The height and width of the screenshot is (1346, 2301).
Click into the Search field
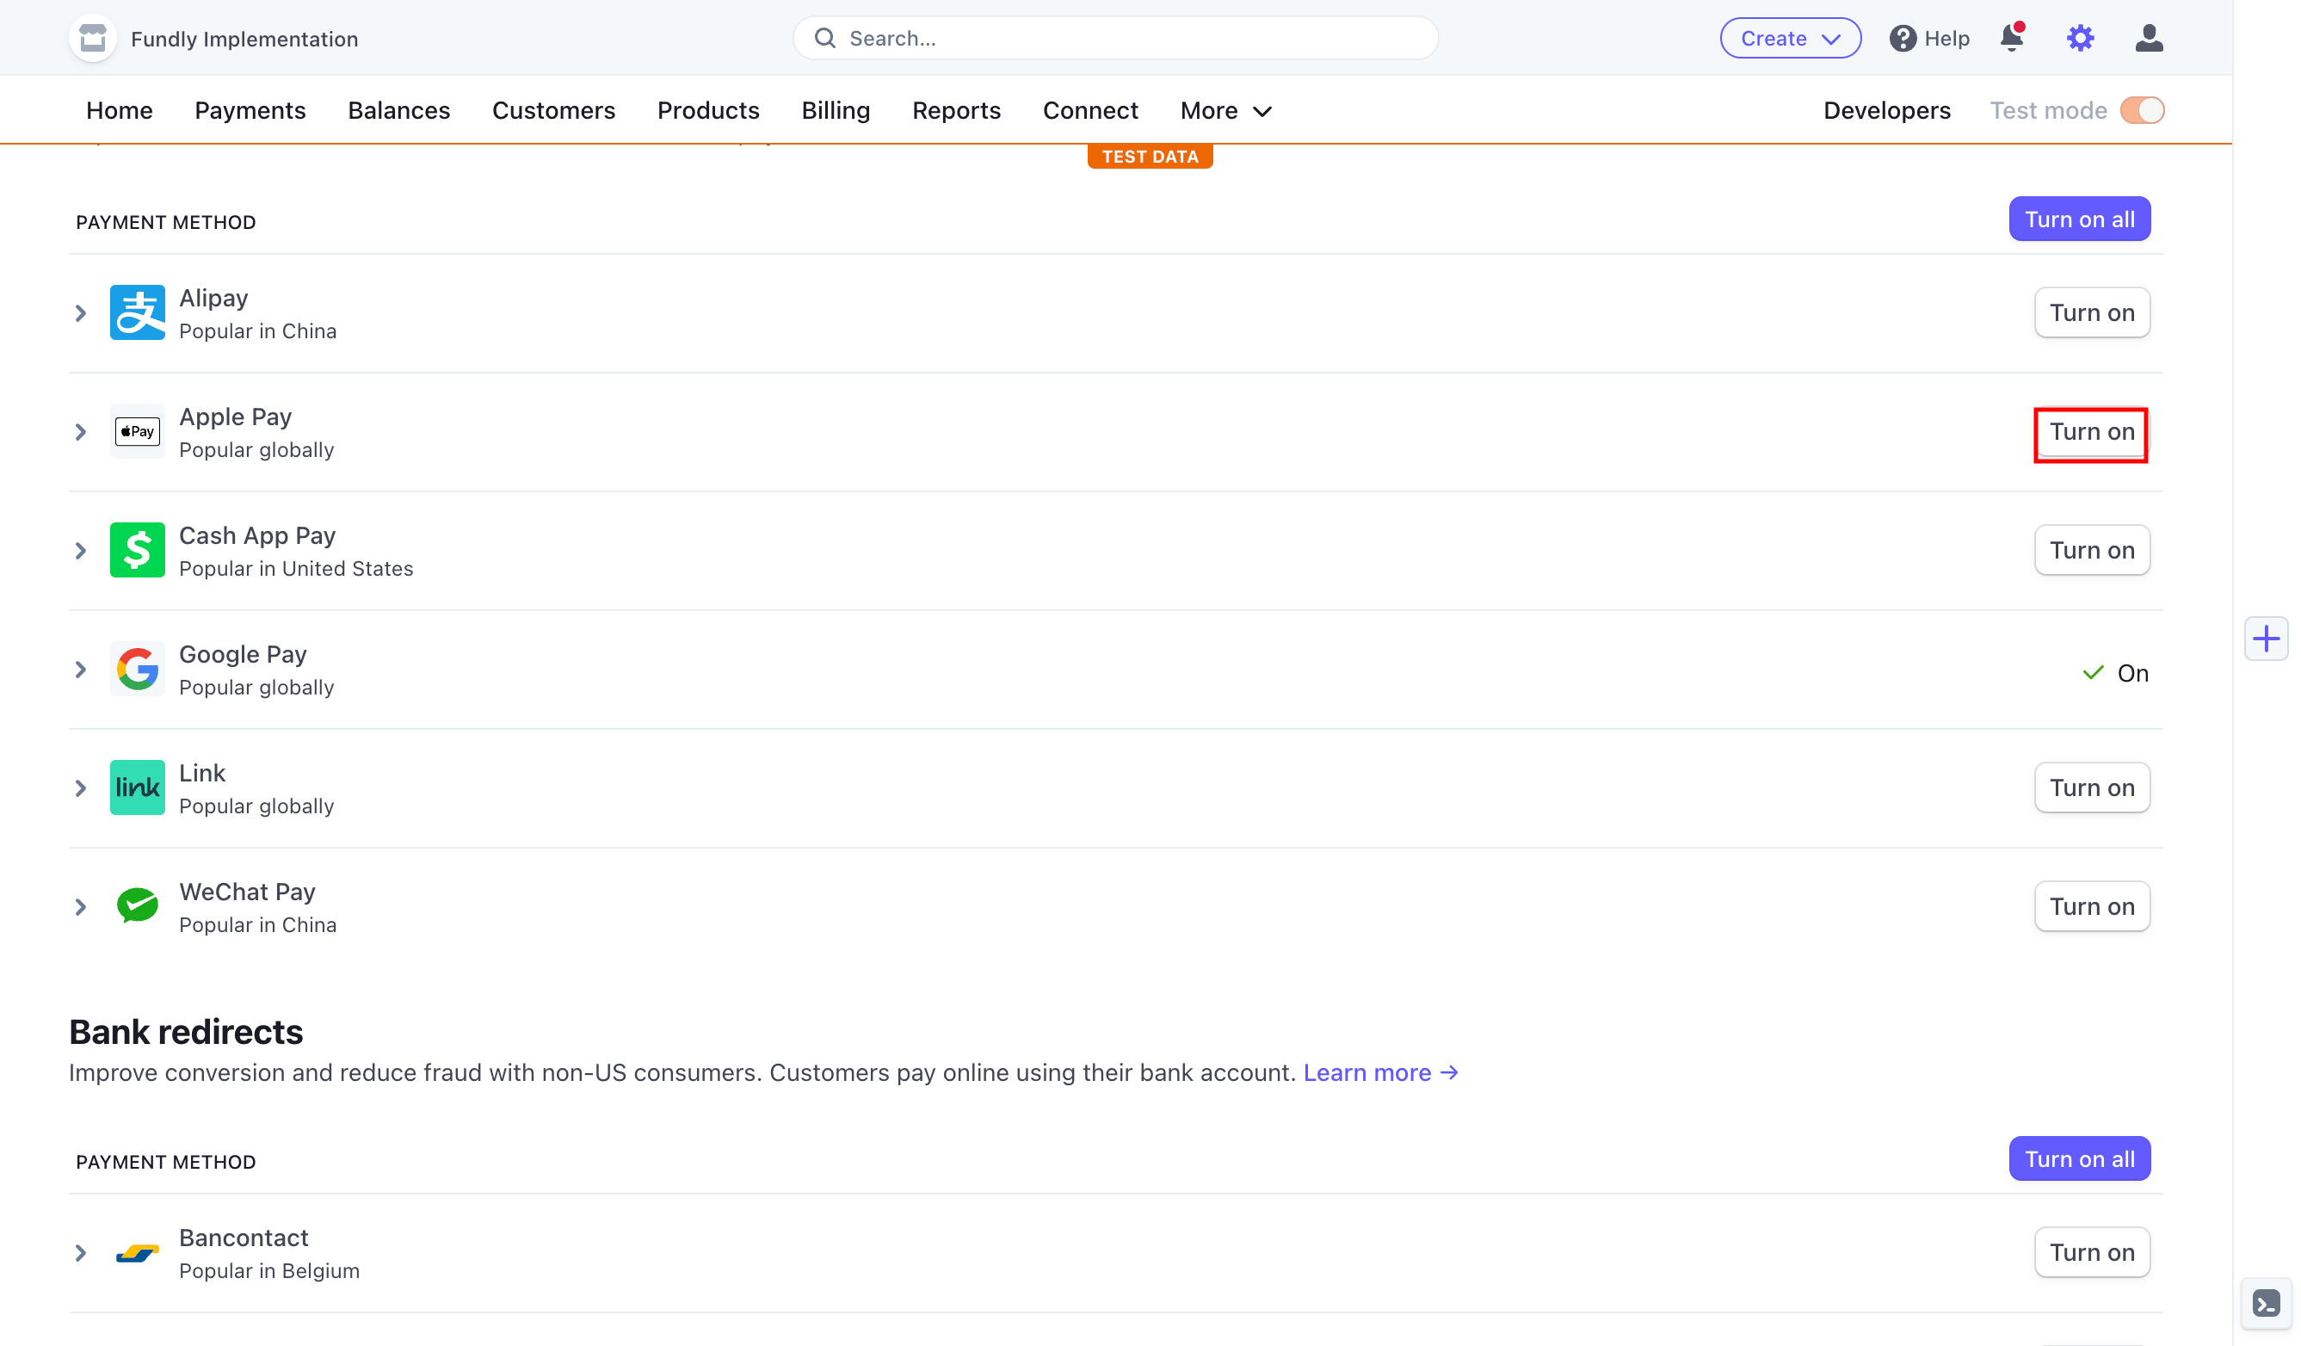coord(1115,39)
